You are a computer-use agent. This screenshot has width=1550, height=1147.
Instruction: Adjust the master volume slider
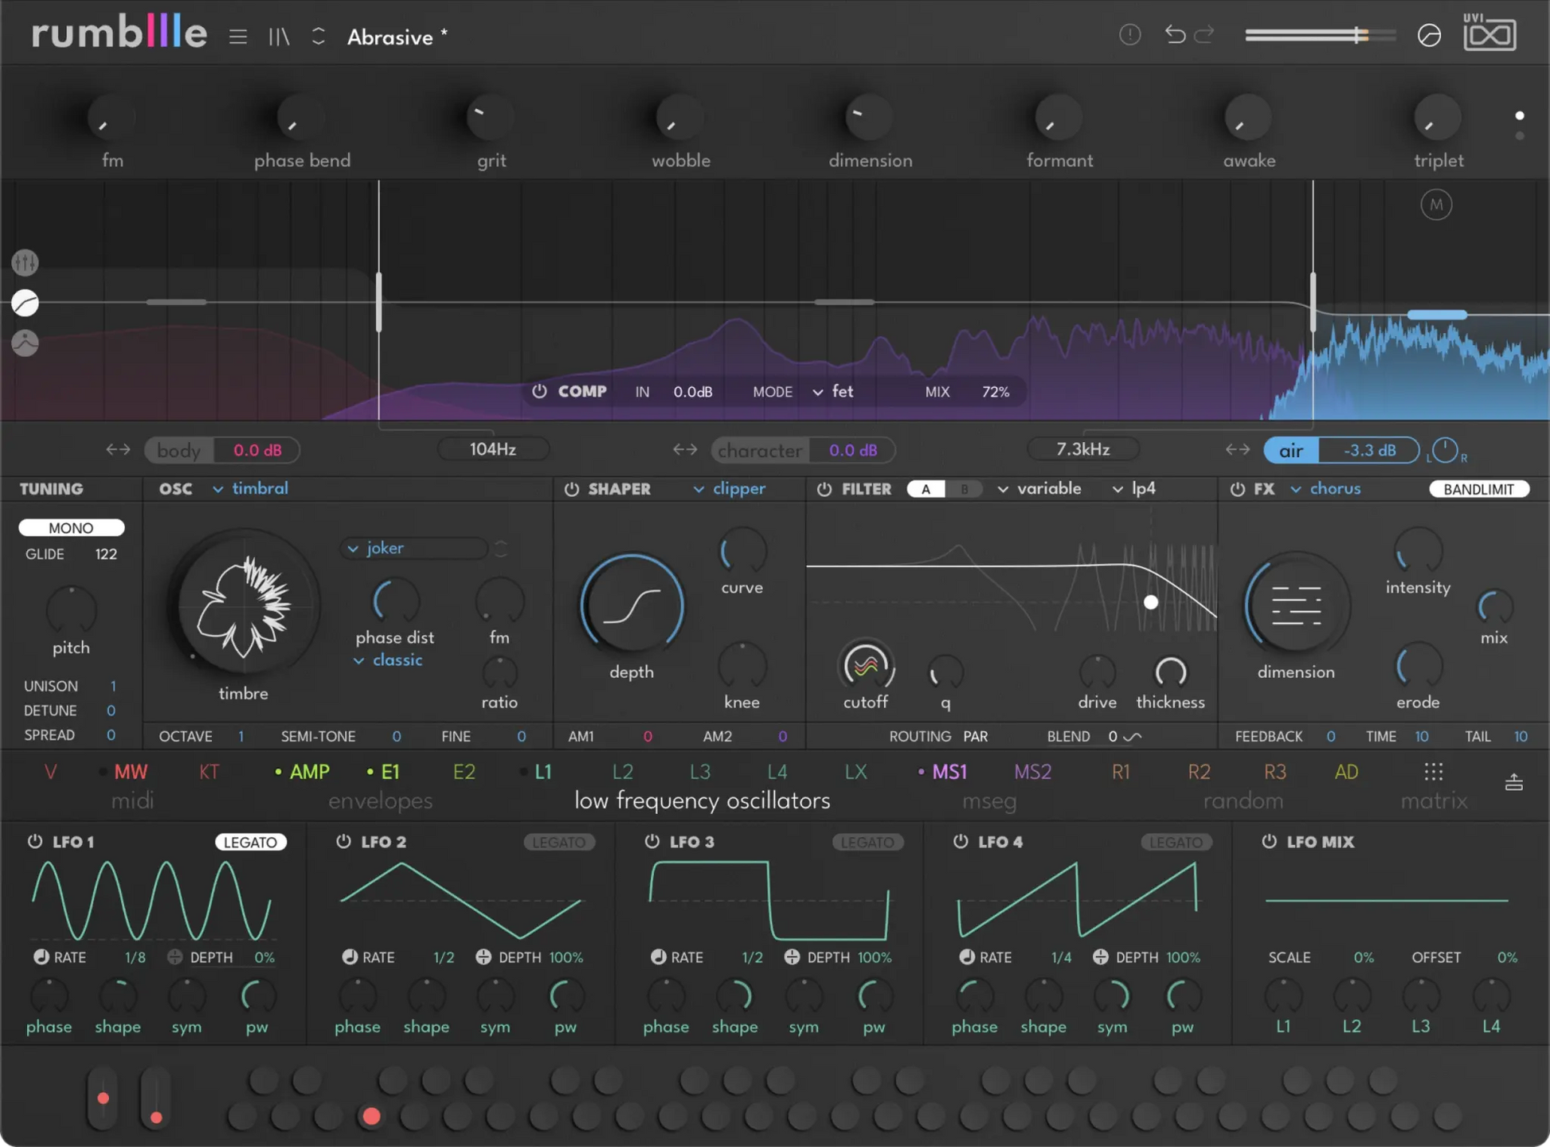[x=1320, y=35]
